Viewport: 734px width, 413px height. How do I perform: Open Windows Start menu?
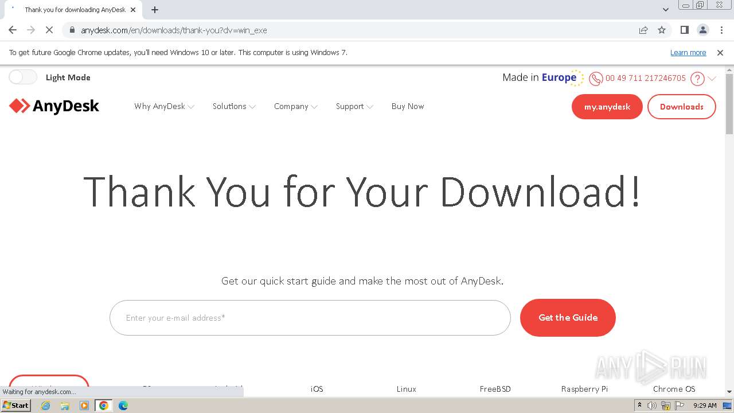[16, 405]
